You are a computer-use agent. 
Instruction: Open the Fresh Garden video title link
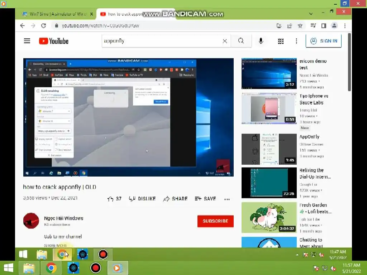tap(315, 208)
